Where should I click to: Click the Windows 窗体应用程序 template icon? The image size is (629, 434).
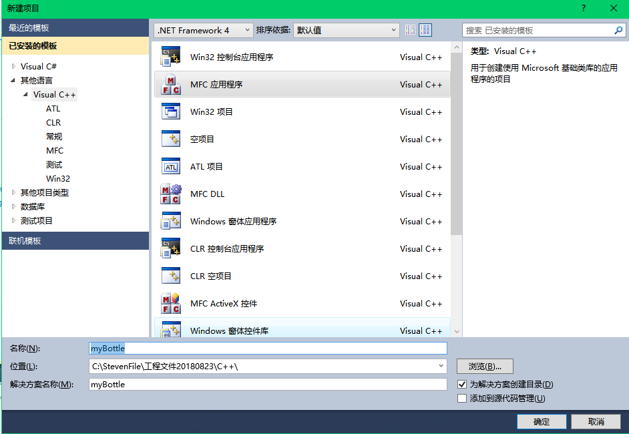170,221
